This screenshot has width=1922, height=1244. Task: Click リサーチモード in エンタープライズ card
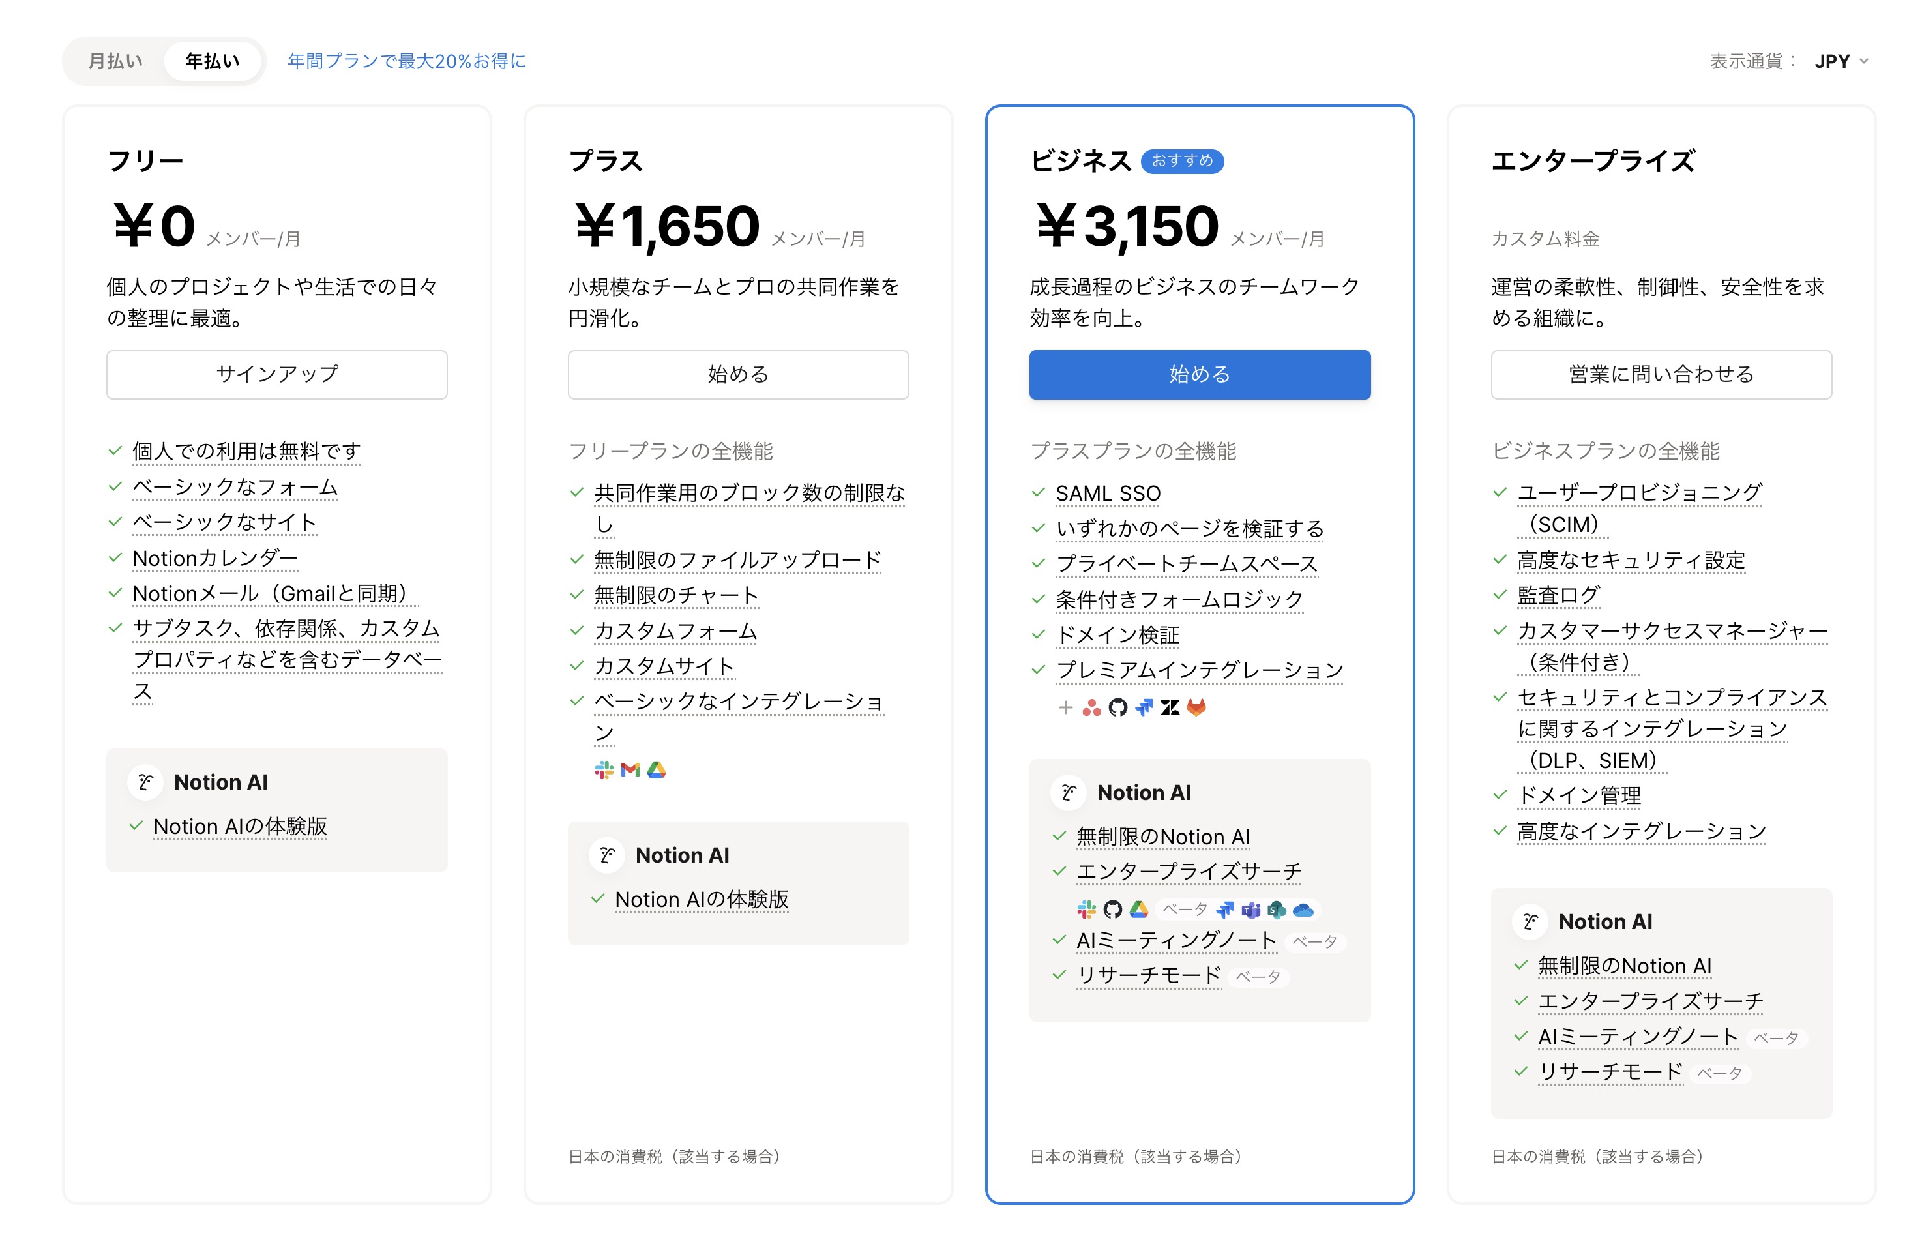(x=1610, y=1072)
